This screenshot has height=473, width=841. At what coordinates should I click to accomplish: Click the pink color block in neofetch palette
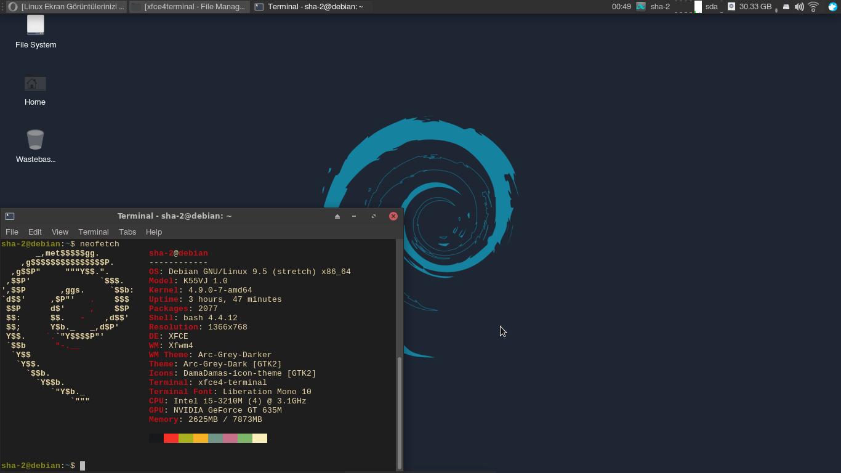point(230,438)
